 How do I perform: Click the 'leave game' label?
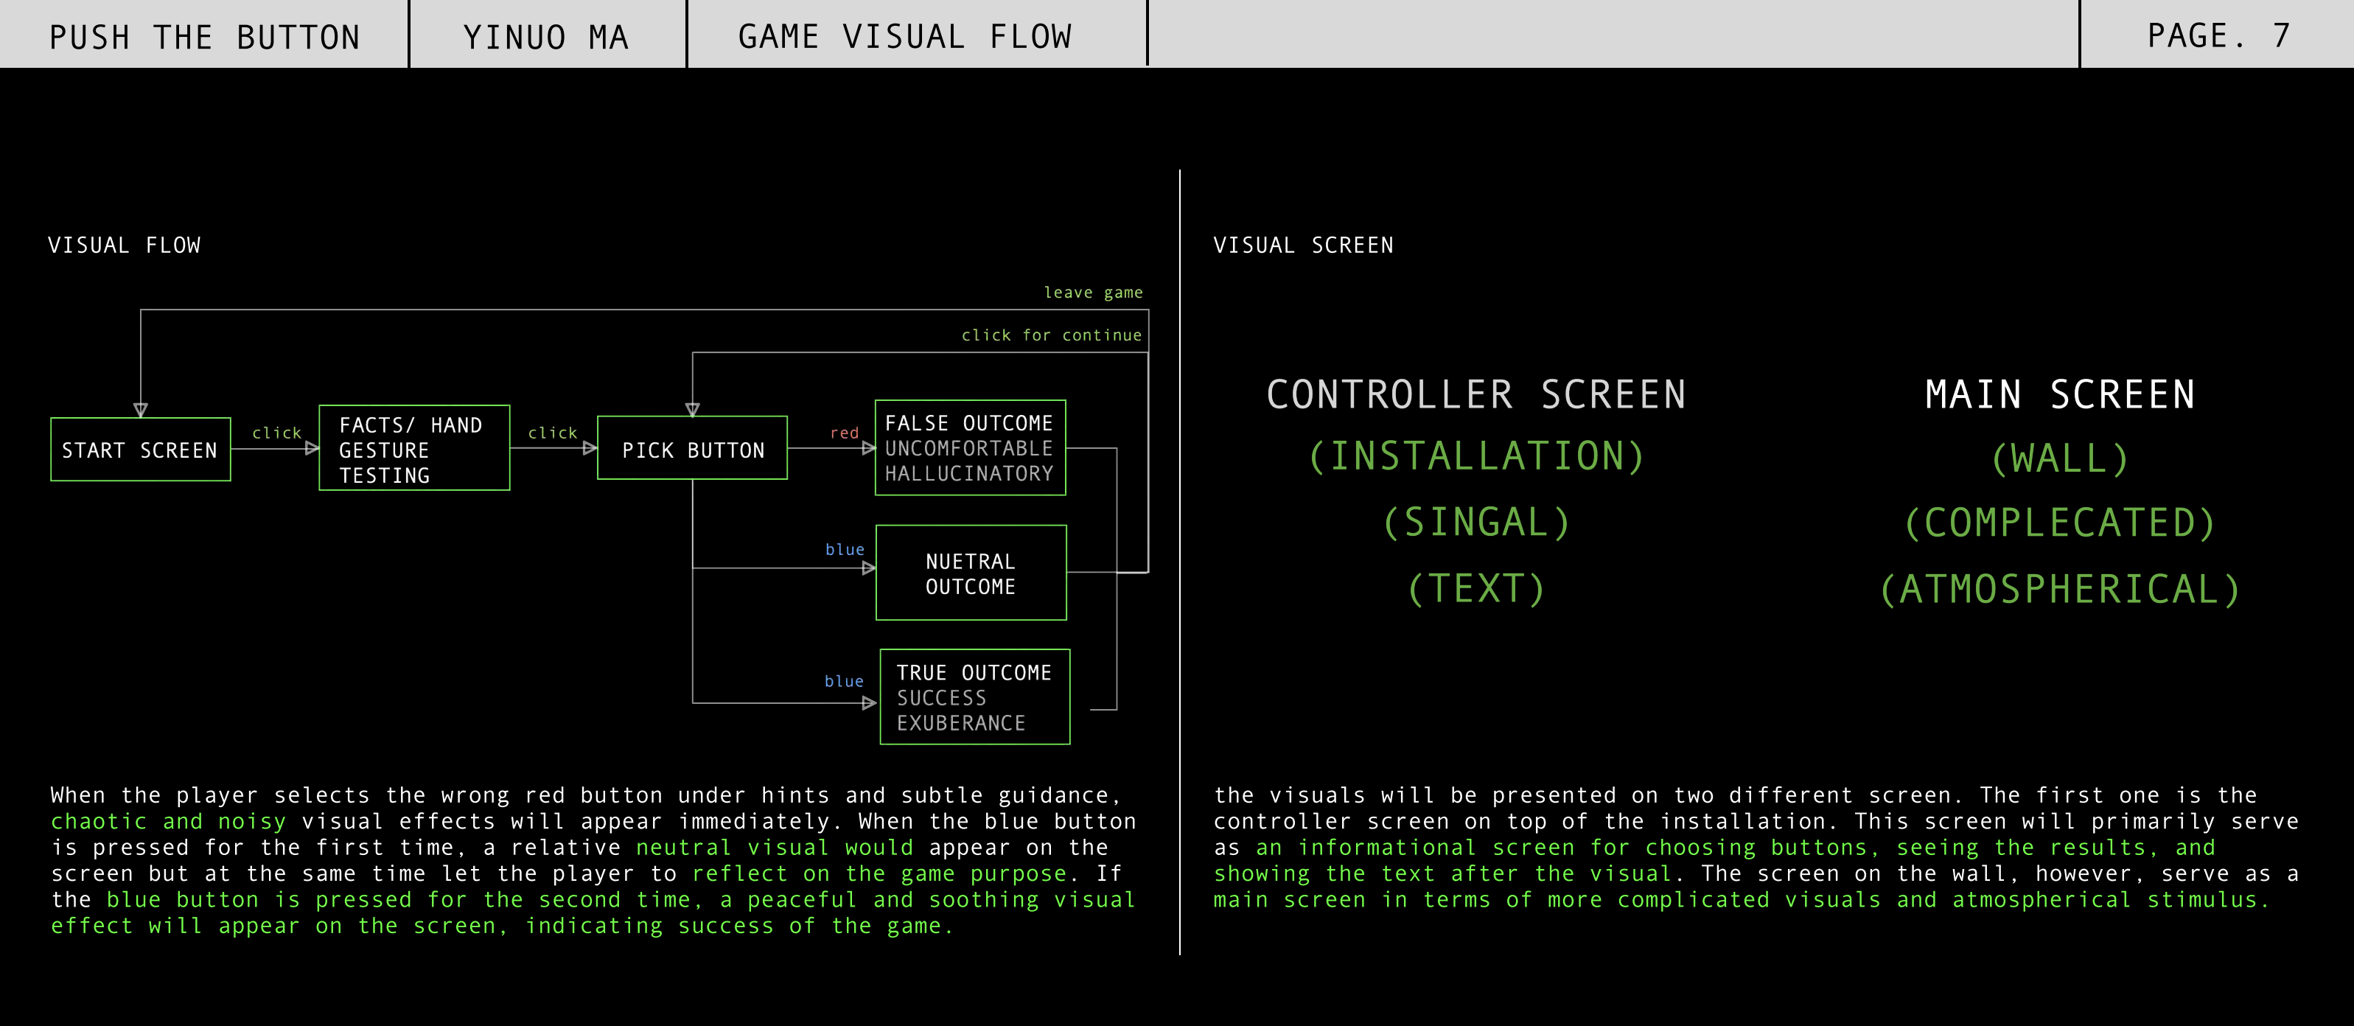(x=1093, y=293)
